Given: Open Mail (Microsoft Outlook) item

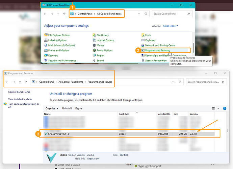Looking at the screenshot, I should tap(59, 45).
